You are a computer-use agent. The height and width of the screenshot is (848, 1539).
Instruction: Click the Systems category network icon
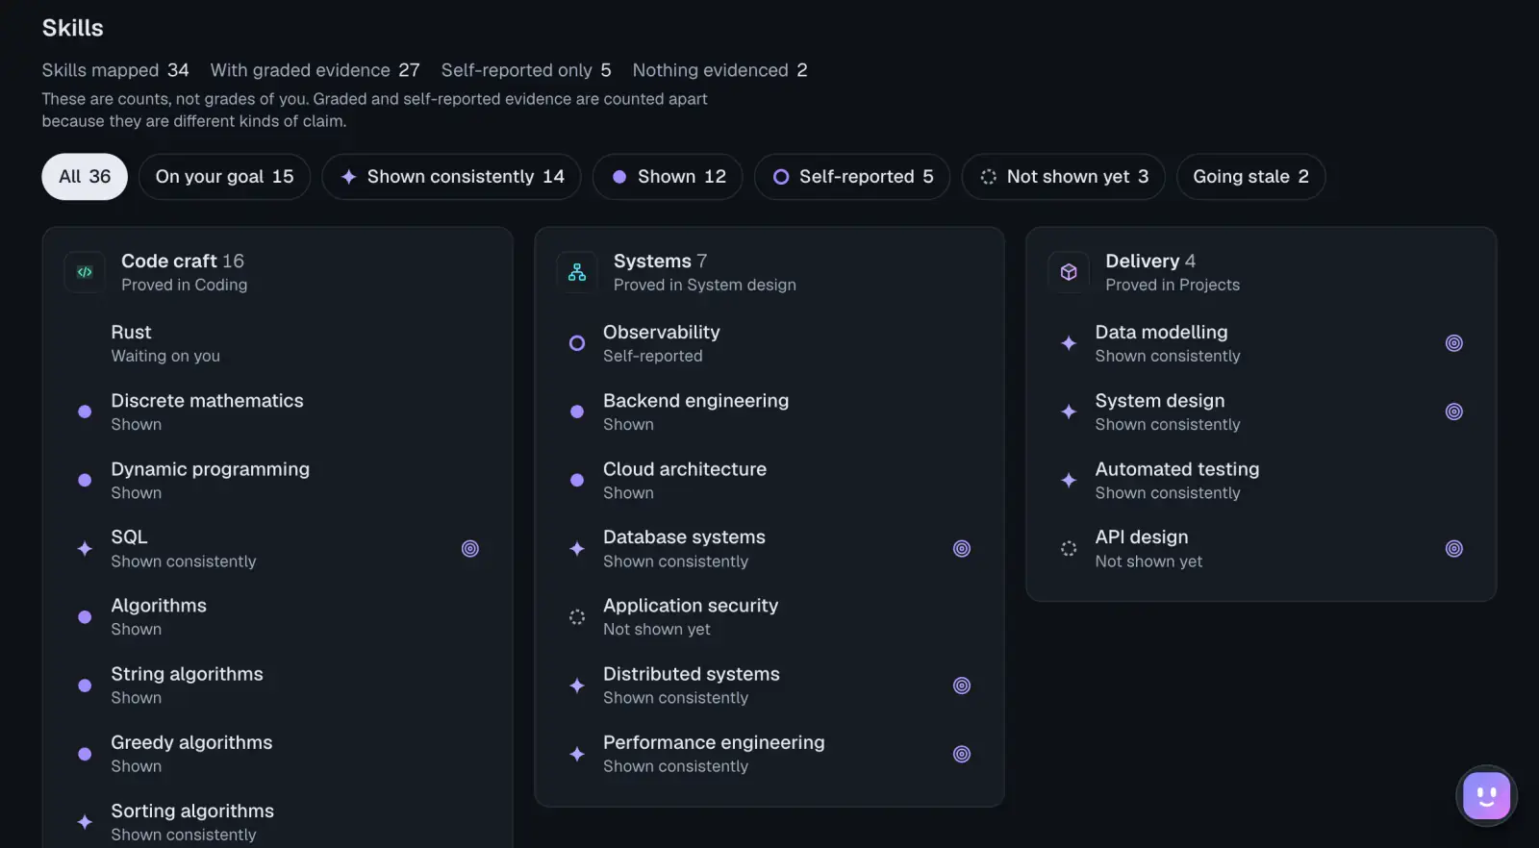click(577, 272)
